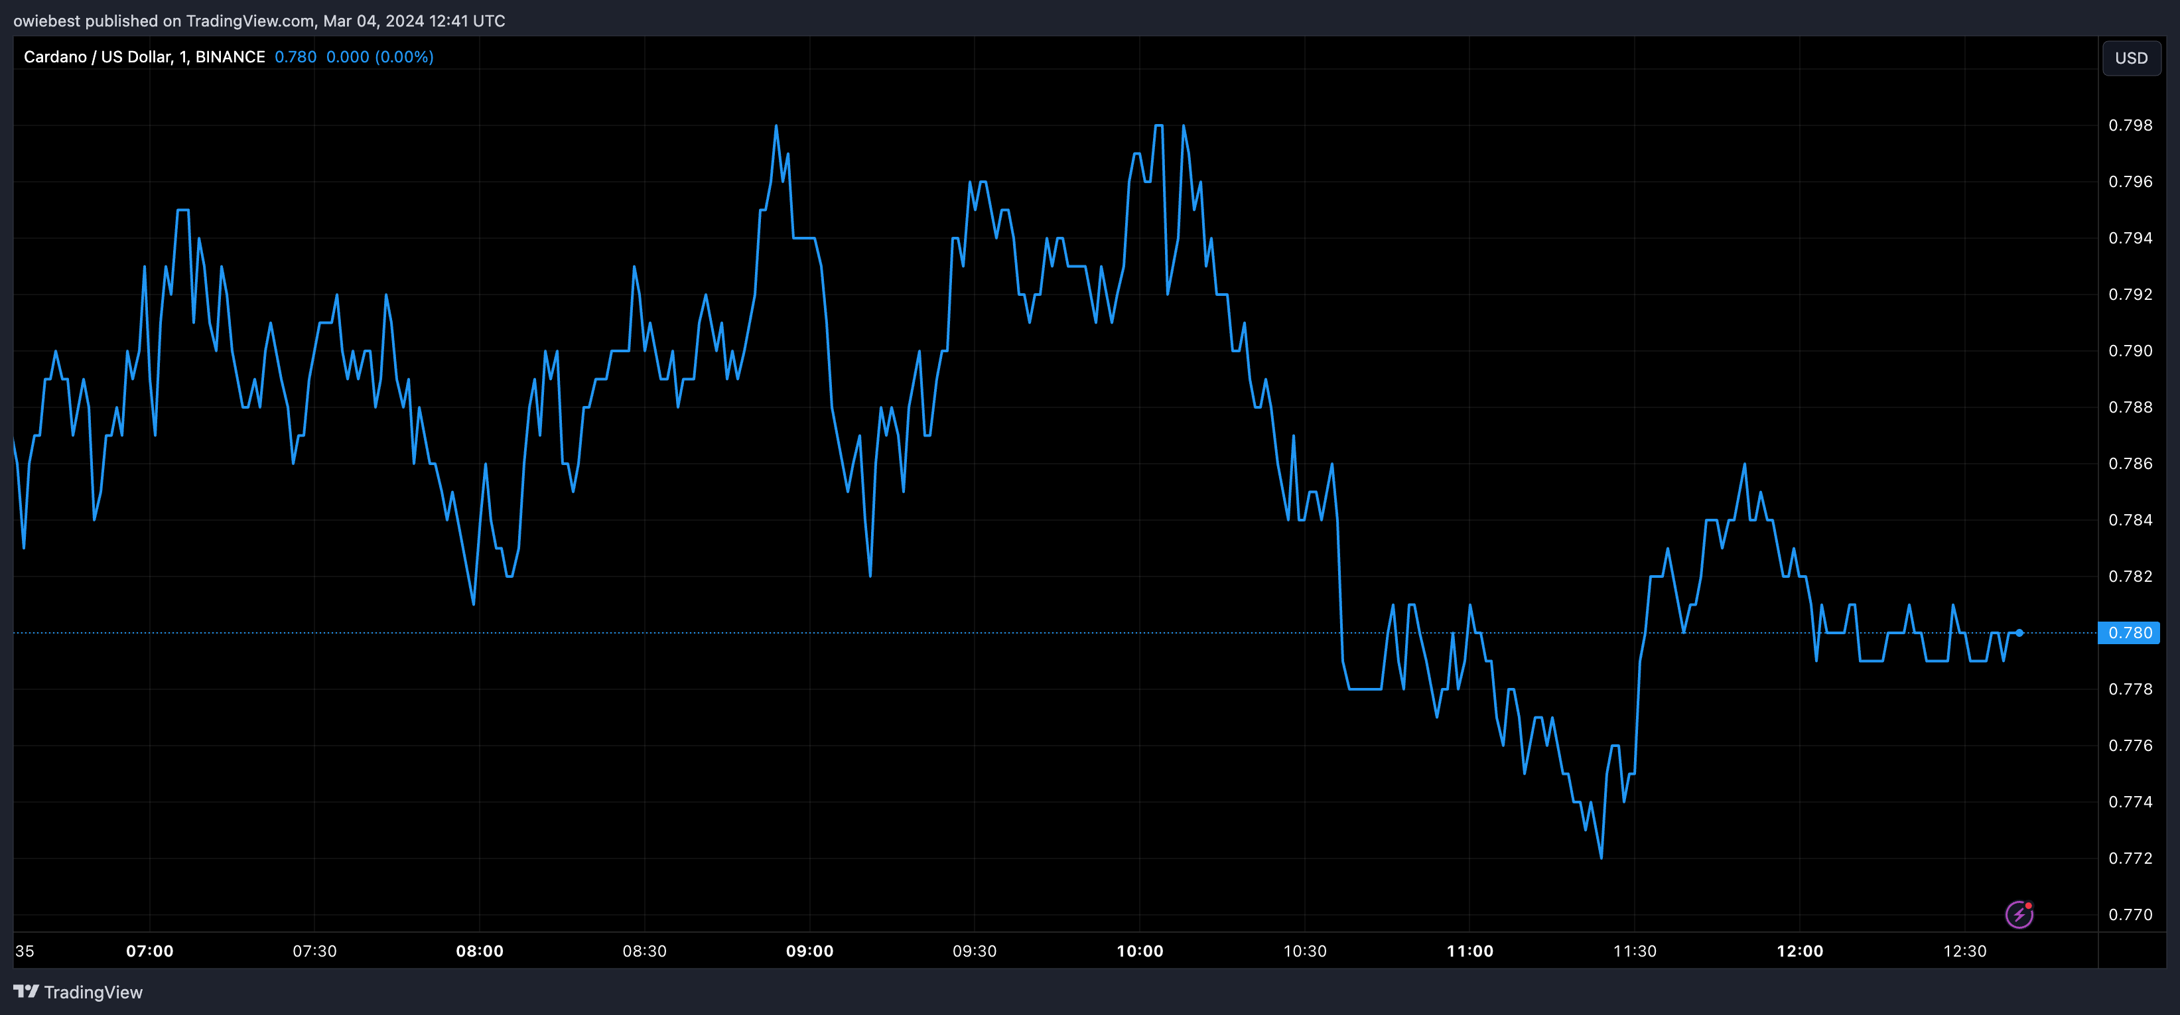Viewport: 2180px width, 1015px height.
Task: Click the blue dot at the line's end
Action: (x=2019, y=632)
